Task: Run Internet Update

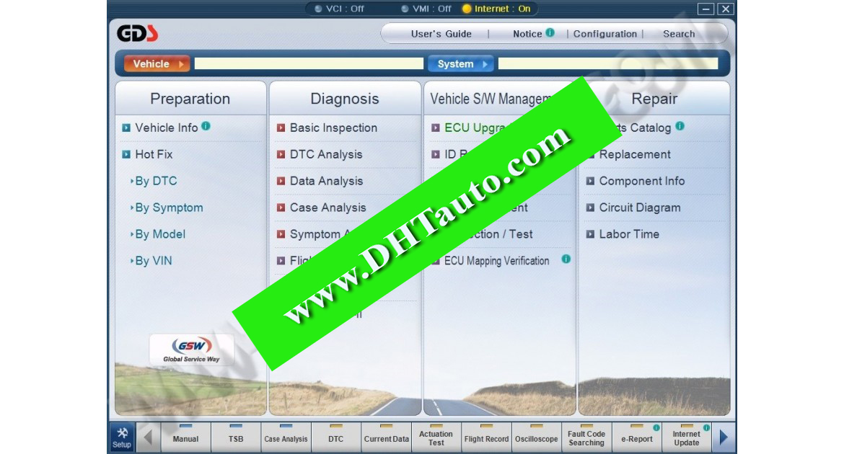Action: (x=685, y=437)
